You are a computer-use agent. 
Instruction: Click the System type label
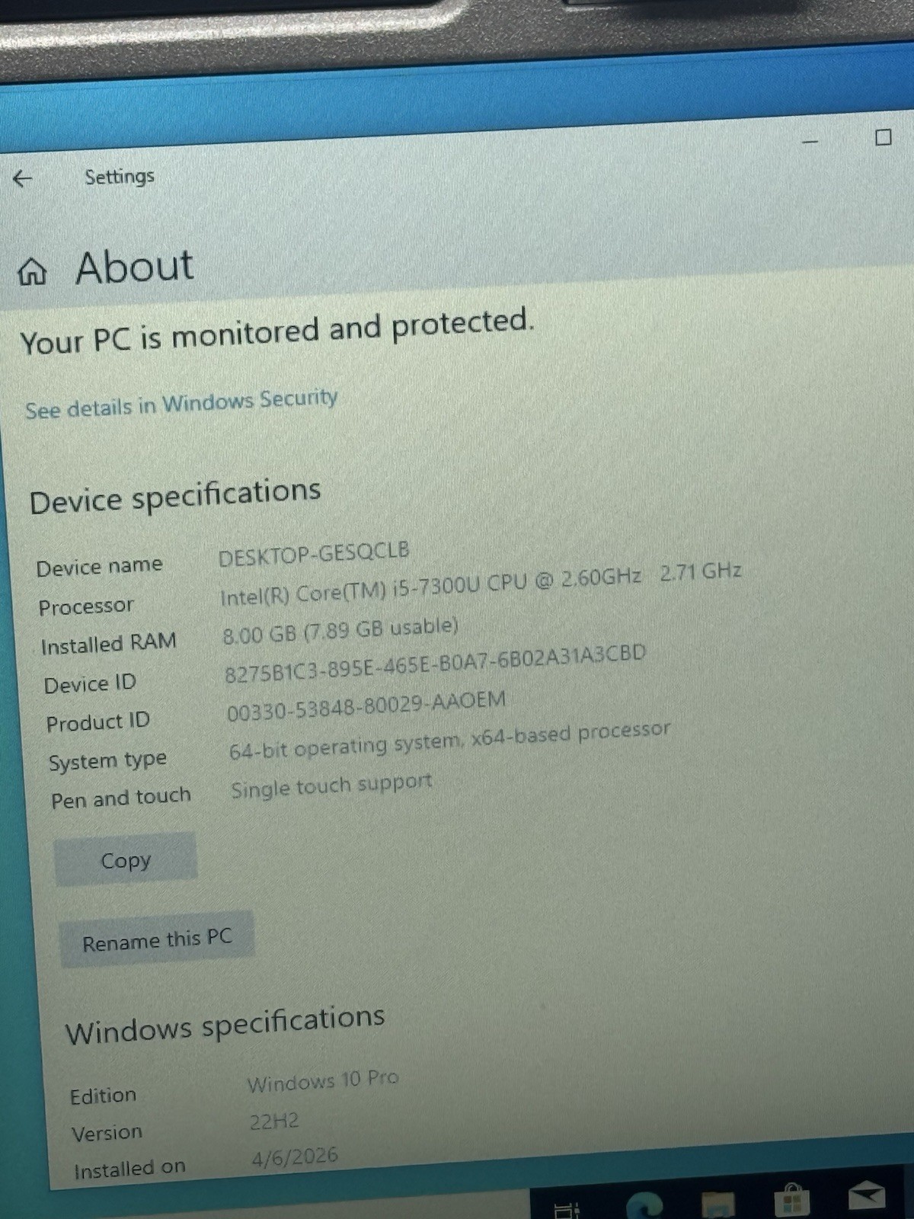point(107,760)
